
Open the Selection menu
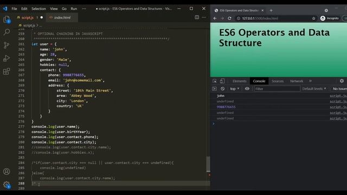coord(38,9)
